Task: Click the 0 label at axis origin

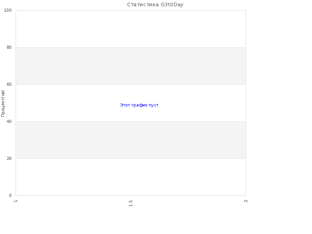Action: coord(11,196)
